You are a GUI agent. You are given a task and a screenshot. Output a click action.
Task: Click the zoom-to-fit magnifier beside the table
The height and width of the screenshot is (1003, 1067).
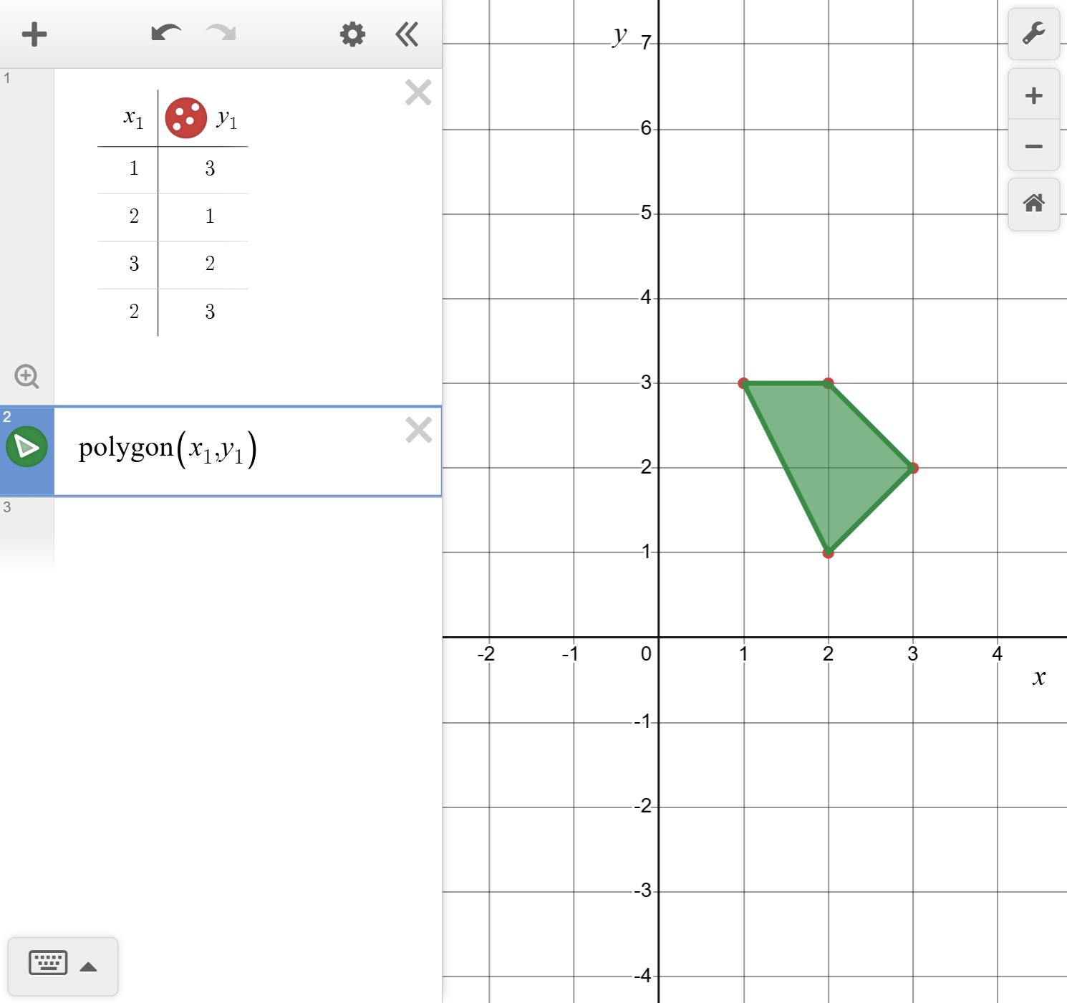(26, 375)
